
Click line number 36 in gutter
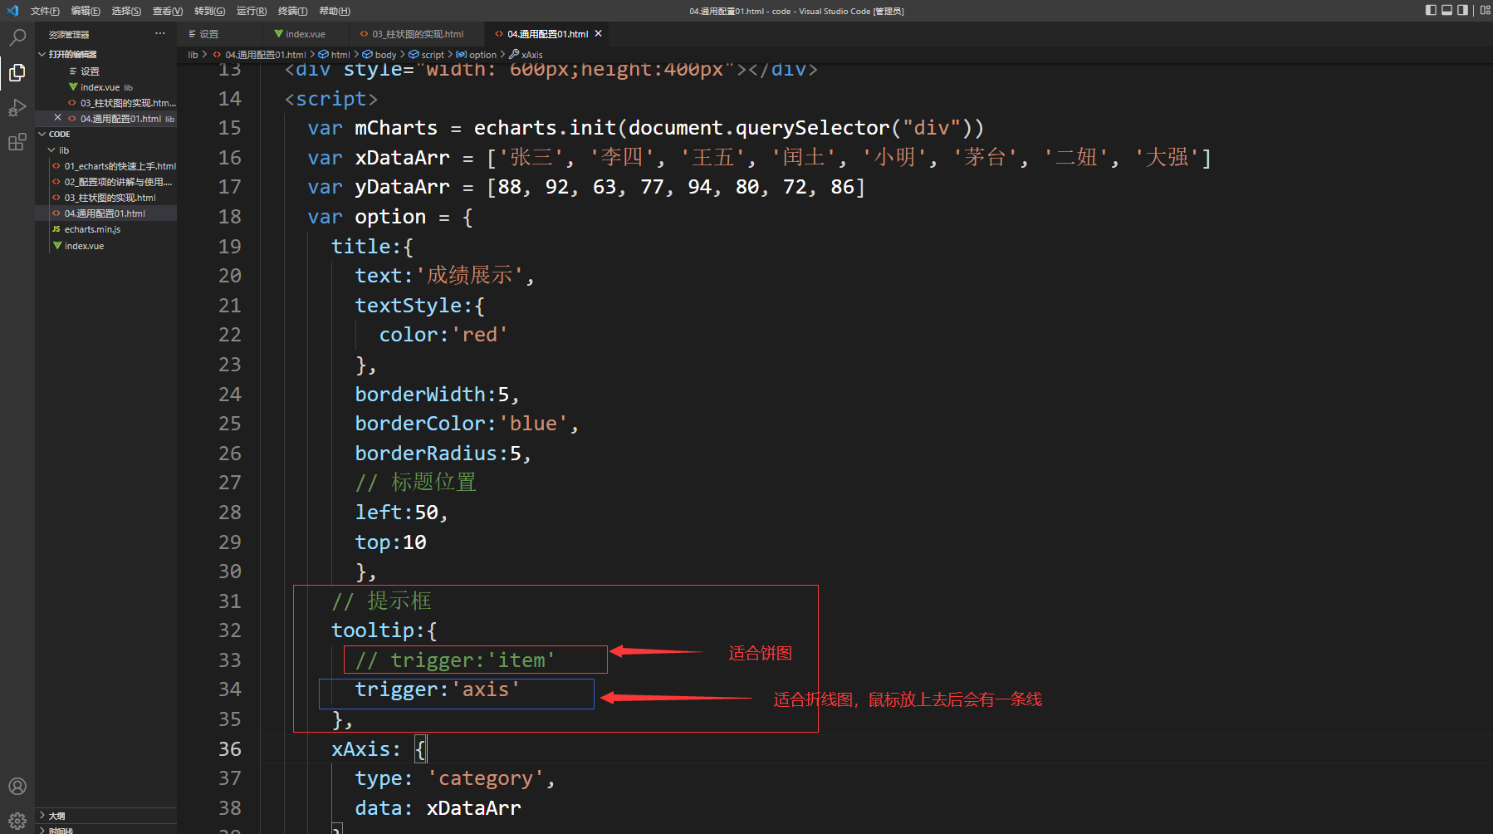tap(229, 749)
